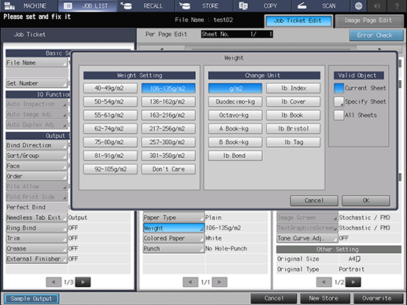The width and height of the screenshot is (407, 305).
Task: Open the MACHINE screen icon
Action: pyautogui.click(x=10, y=6)
